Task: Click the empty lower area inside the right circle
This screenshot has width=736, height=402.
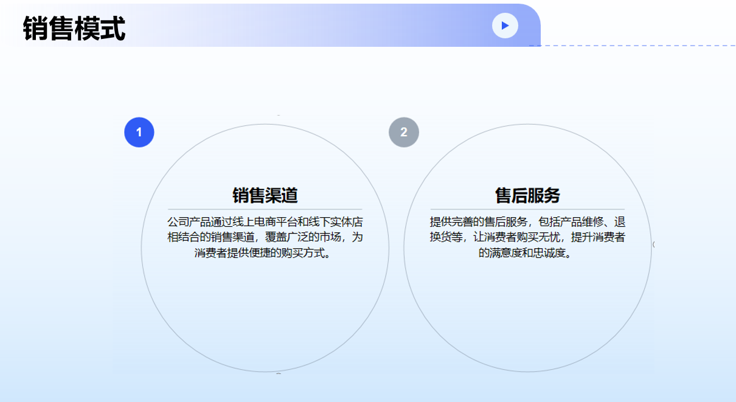Action: (x=527, y=316)
